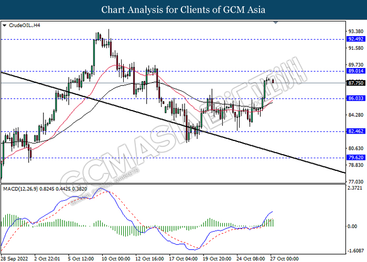The height and width of the screenshot is (262, 367).
Task: Click the MACD scale value -1.6087
Action: [355, 251]
